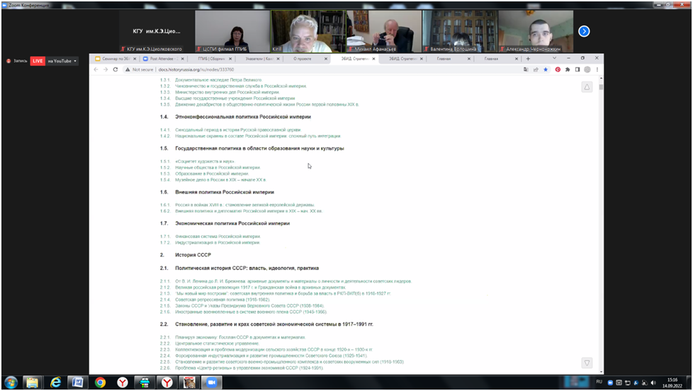Screen dimensions: 693x391
Task: Open Internet Explorer from the taskbar
Action: click(x=55, y=382)
